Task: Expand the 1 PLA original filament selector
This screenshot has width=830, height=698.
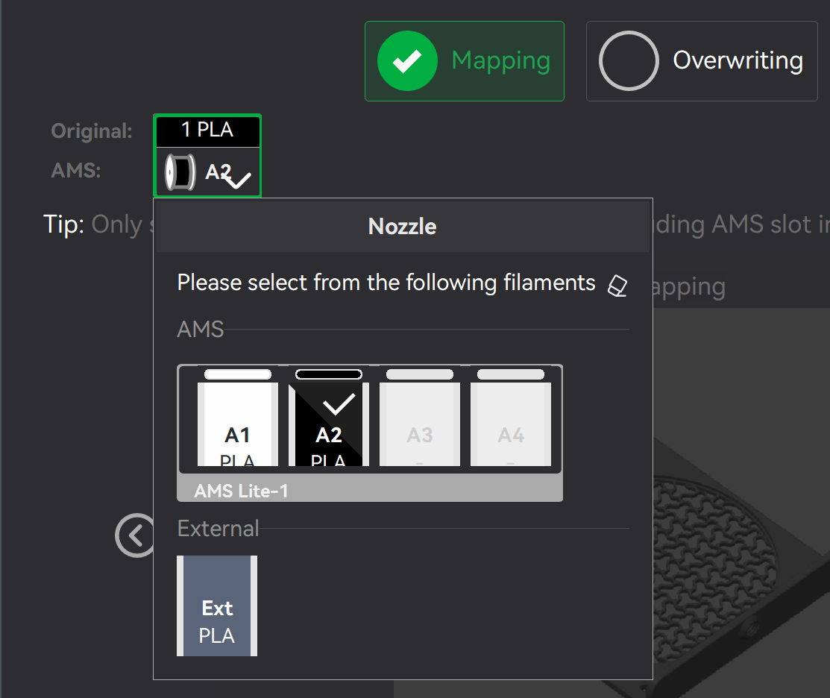Action: [x=207, y=131]
